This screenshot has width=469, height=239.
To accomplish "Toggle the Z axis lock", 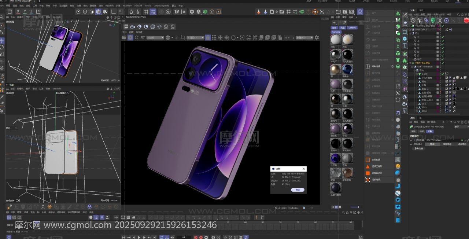I will click(31, 12).
